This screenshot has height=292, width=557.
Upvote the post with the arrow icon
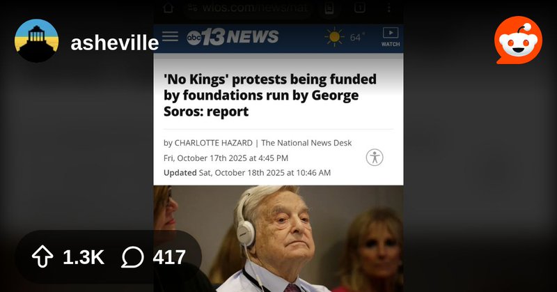(x=42, y=256)
